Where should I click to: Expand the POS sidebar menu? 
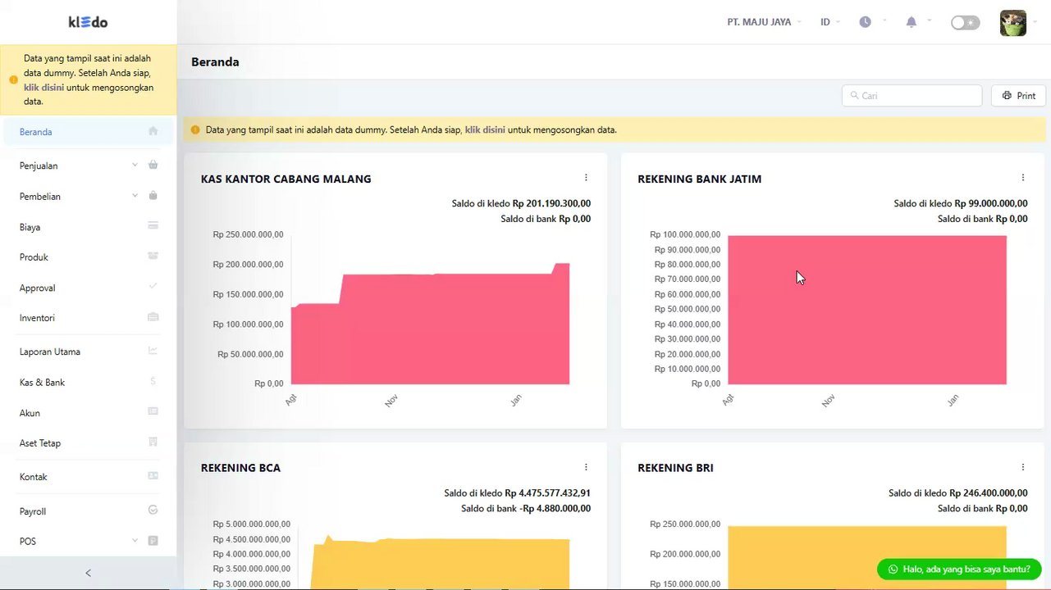[x=89, y=542]
